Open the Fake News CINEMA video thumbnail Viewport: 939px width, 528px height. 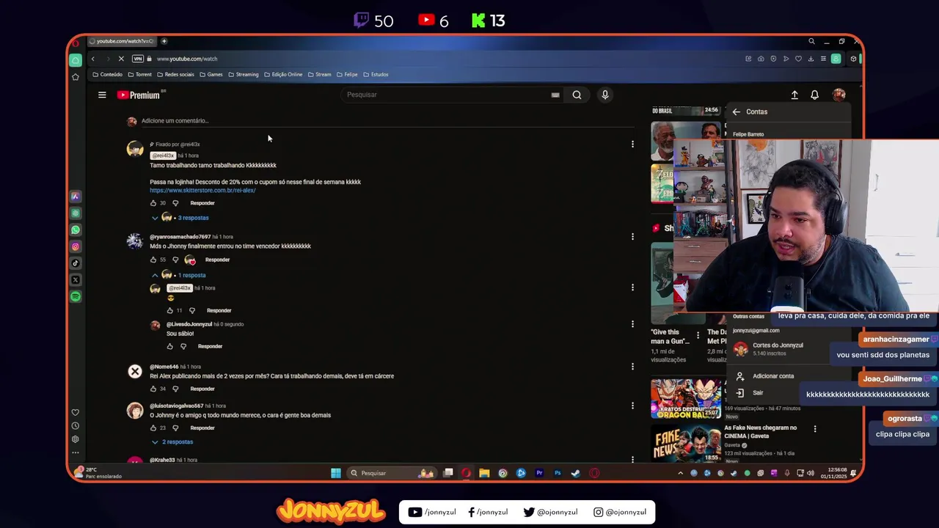click(x=685, y=444)
